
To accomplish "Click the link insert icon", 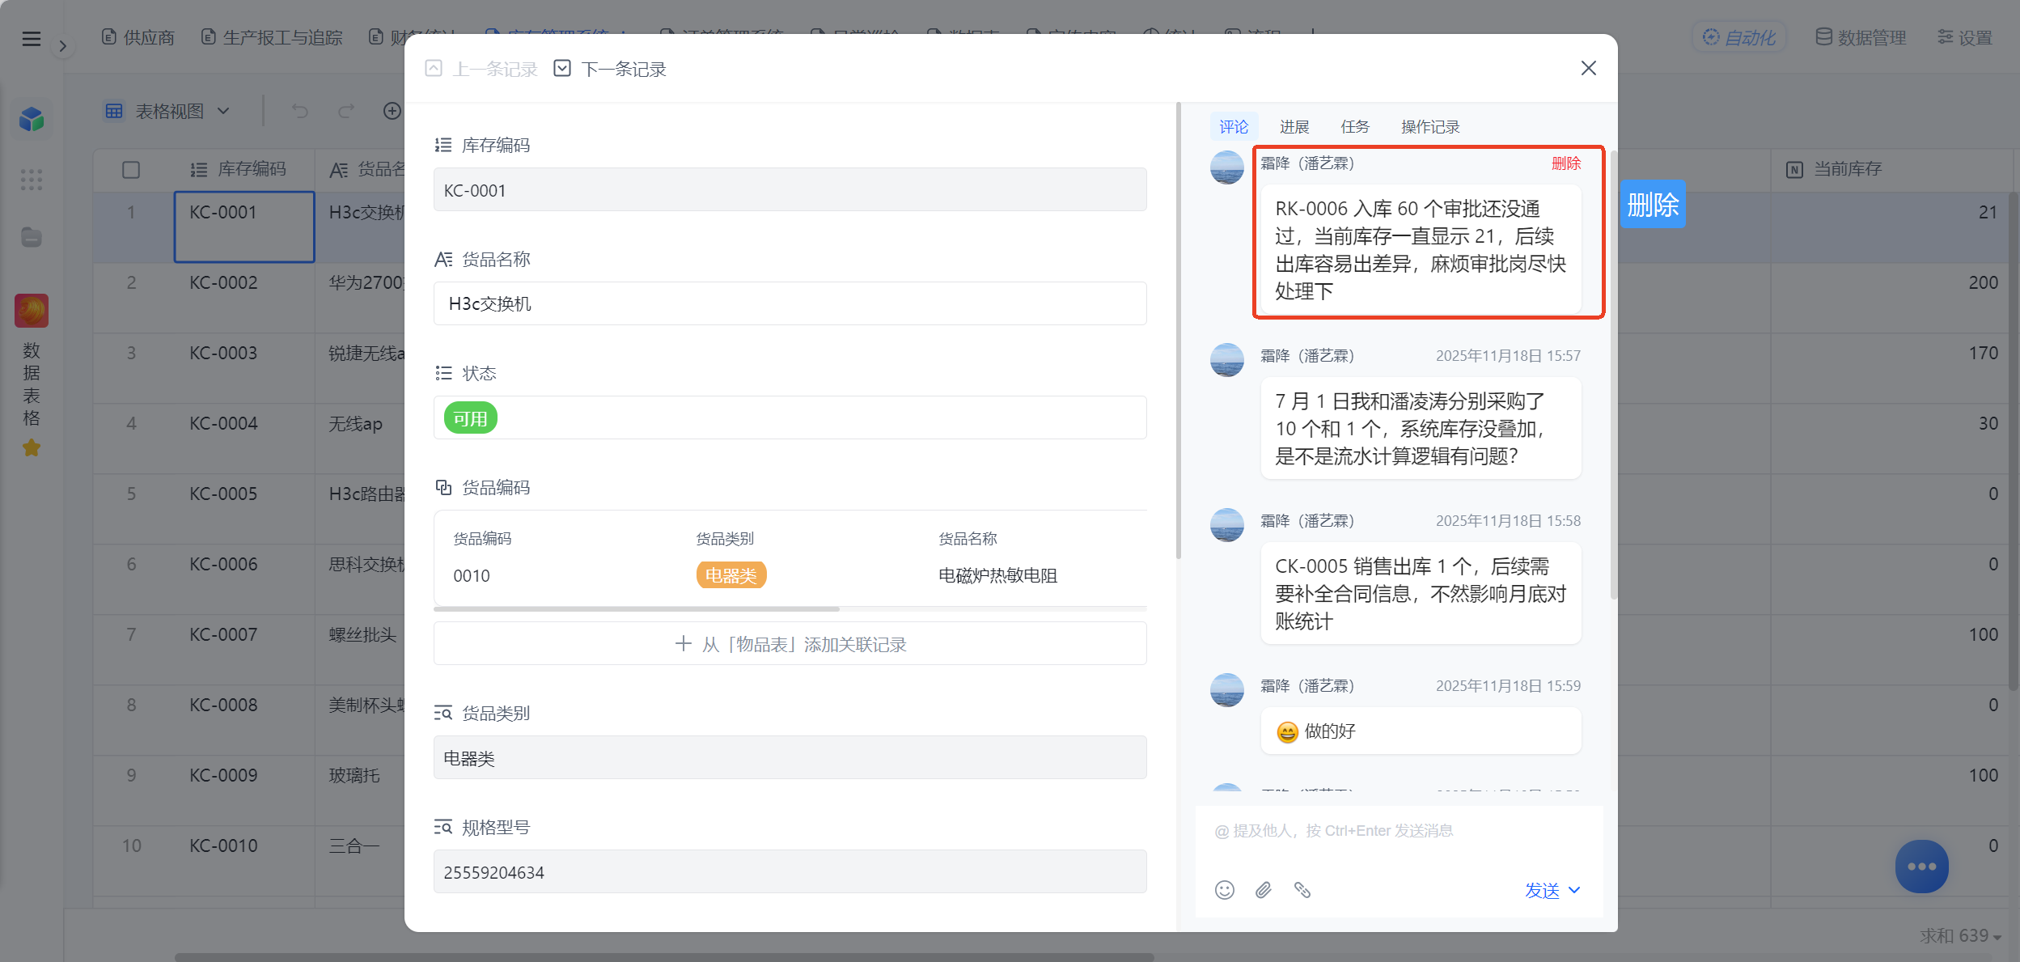I will tap(1302, 890).
